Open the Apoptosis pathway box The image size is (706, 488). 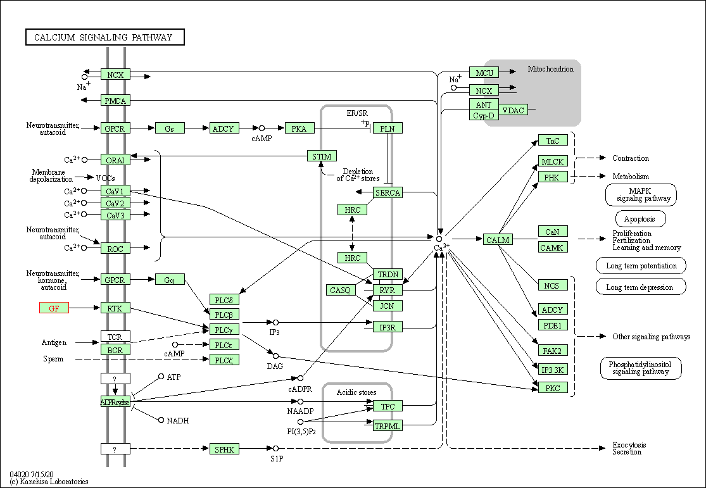[x=640, y=219]
